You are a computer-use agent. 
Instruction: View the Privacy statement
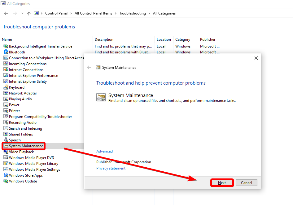click(111, 168)
